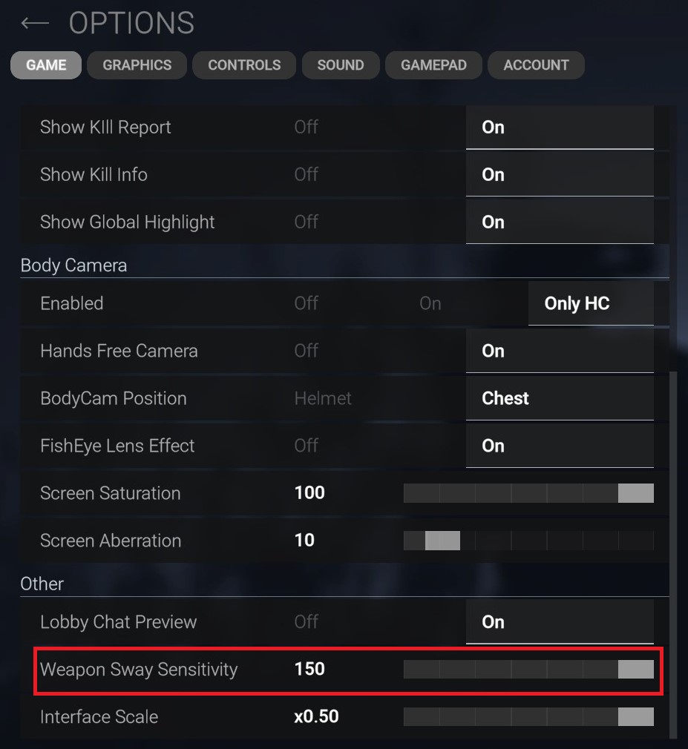Open the CONTROLS tab
This screenshot has width=688, height=749.
244,65
